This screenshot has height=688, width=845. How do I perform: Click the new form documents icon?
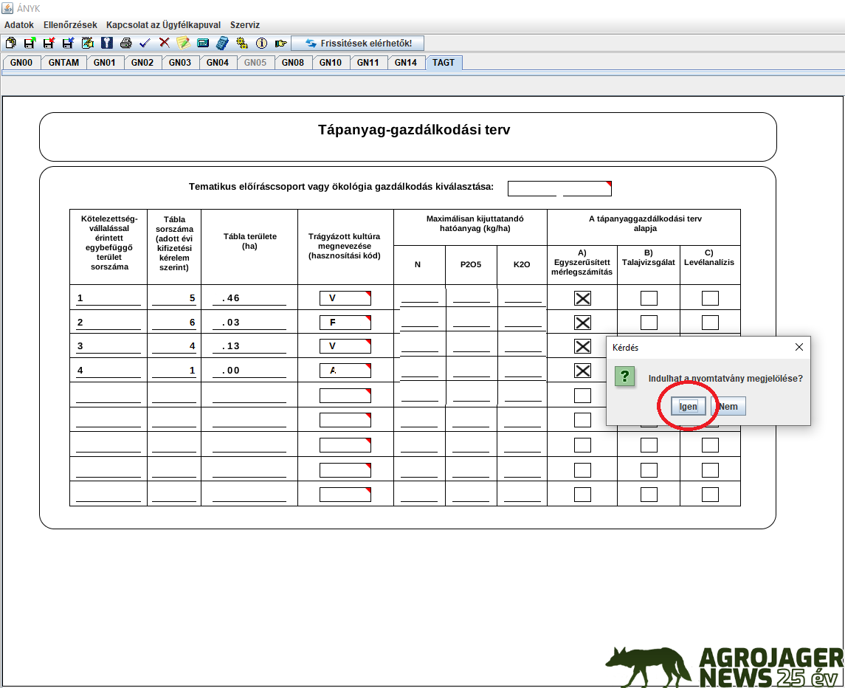point(10,44)
